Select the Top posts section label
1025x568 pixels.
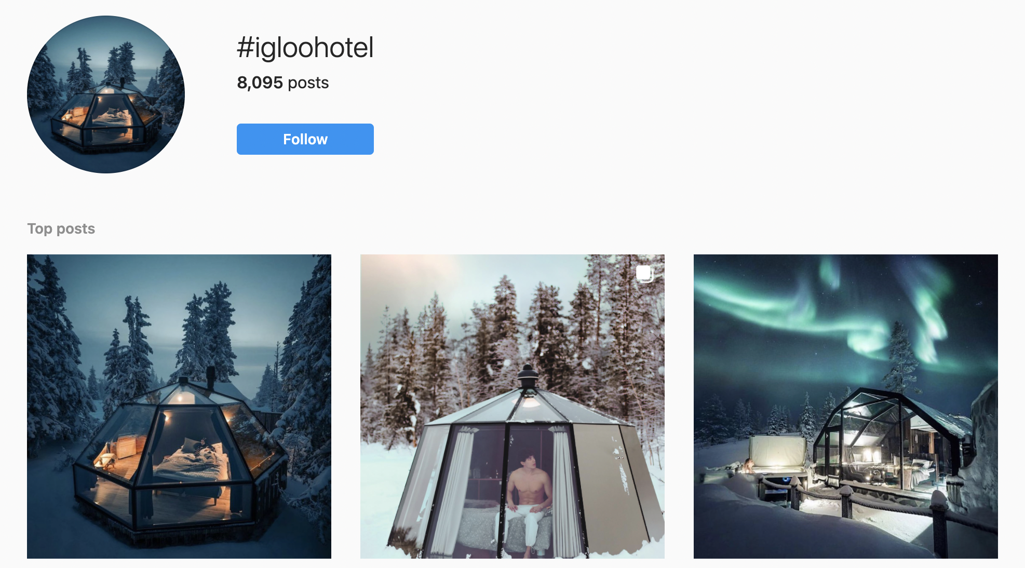(x=61, y=229)
